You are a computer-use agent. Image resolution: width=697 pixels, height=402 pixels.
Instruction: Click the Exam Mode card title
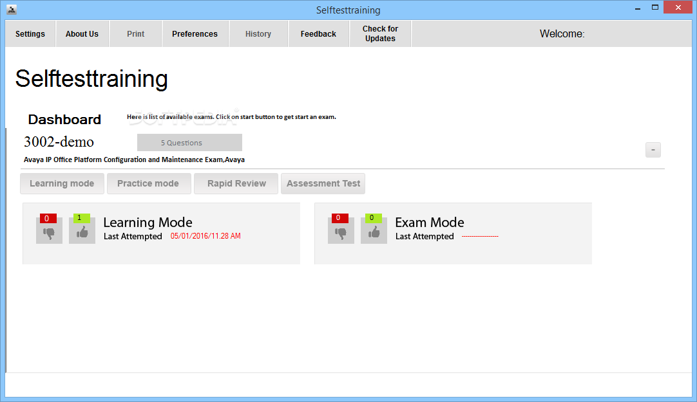430,223
